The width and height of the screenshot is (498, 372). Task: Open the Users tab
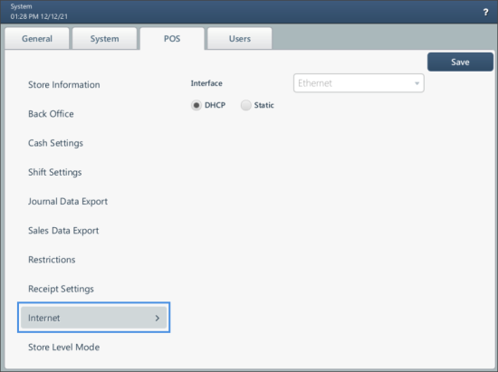(x=240, y=39)
